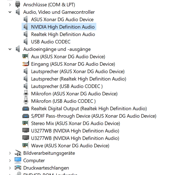Click speaker icon of Lautsprecher (USB Audio CODEC)
This screenshot has height=175, width=175.
pos(26,86)
